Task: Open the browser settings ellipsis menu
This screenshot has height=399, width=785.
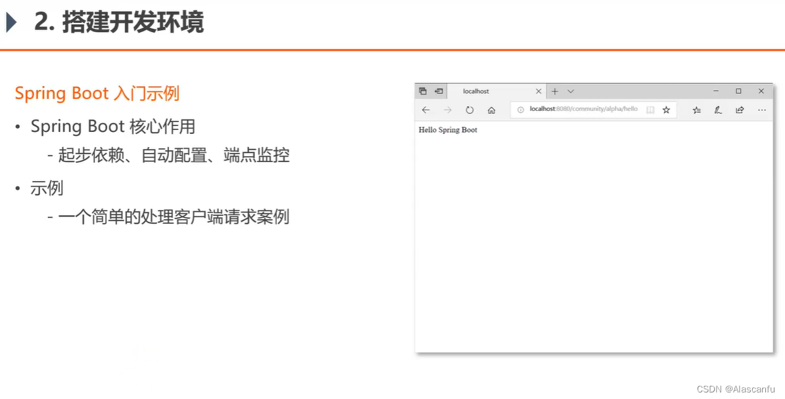Action: tap(762, 110)
